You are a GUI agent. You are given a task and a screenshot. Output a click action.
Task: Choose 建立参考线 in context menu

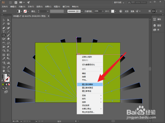pyautogui.click(x=90, y=91)
